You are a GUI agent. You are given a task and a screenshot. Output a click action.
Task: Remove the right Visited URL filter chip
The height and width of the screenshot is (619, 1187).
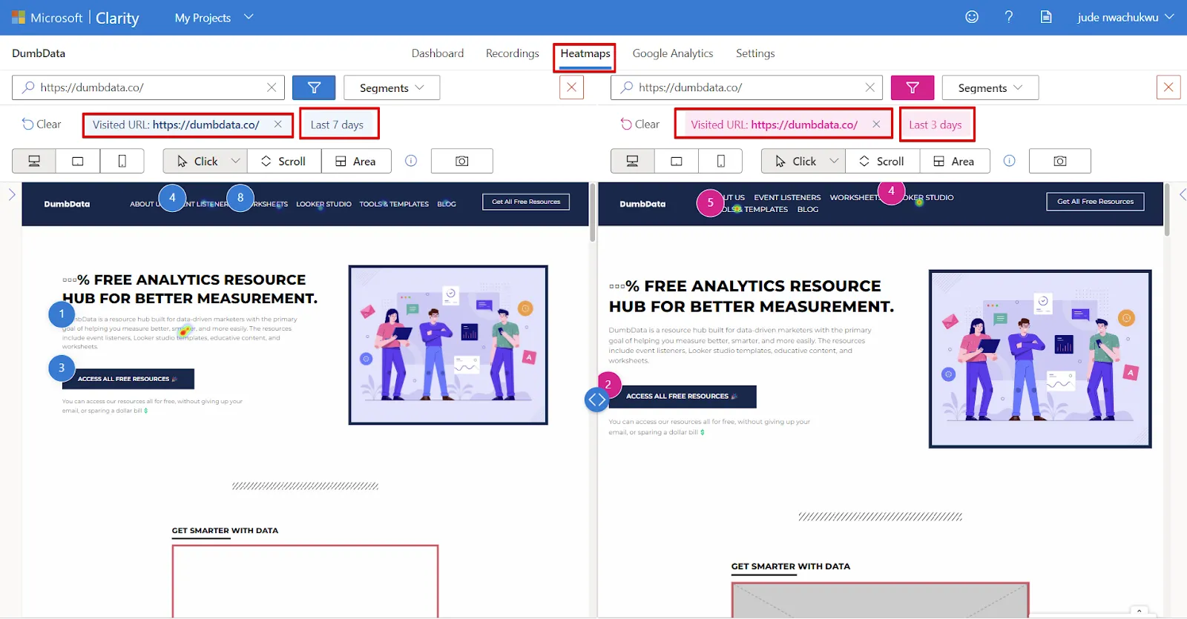pos(876,125)
